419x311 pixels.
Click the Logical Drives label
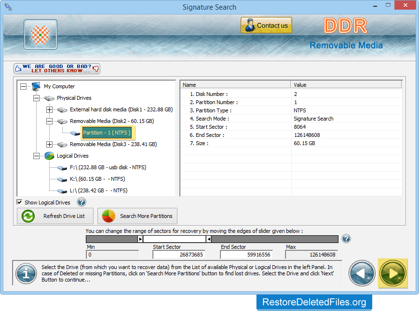coord(72,156)
